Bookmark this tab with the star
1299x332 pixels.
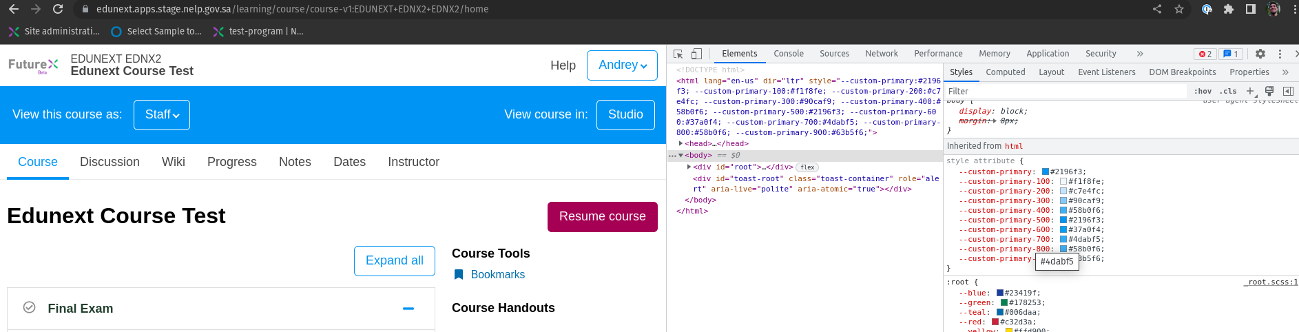[1179, 9]
